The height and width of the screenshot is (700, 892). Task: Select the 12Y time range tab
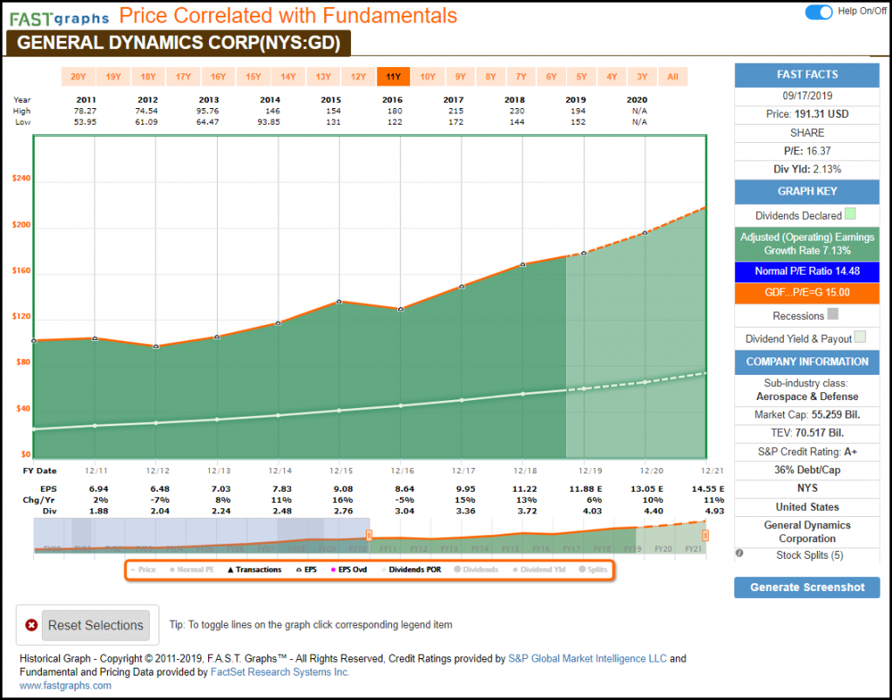coord(358,77)
